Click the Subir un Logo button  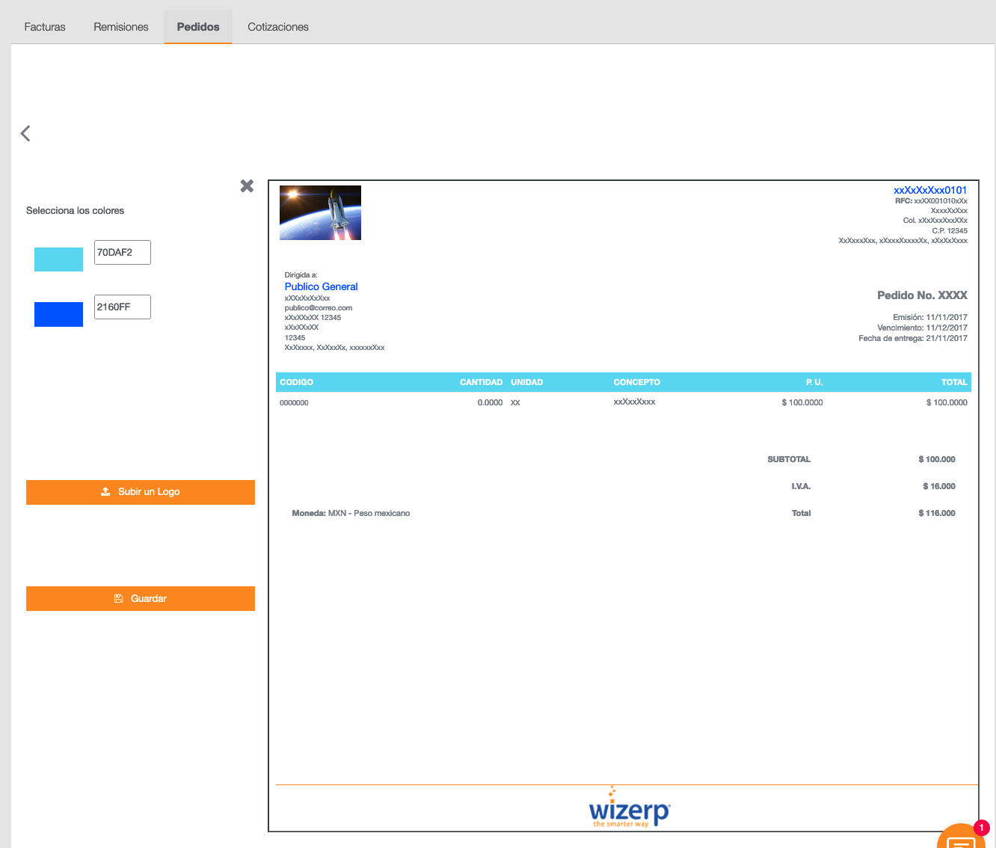pos(141,492)
